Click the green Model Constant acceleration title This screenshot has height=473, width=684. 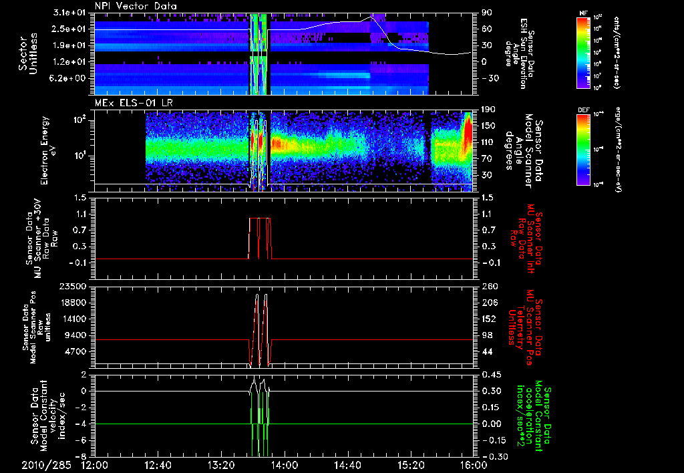click(532, 416)
